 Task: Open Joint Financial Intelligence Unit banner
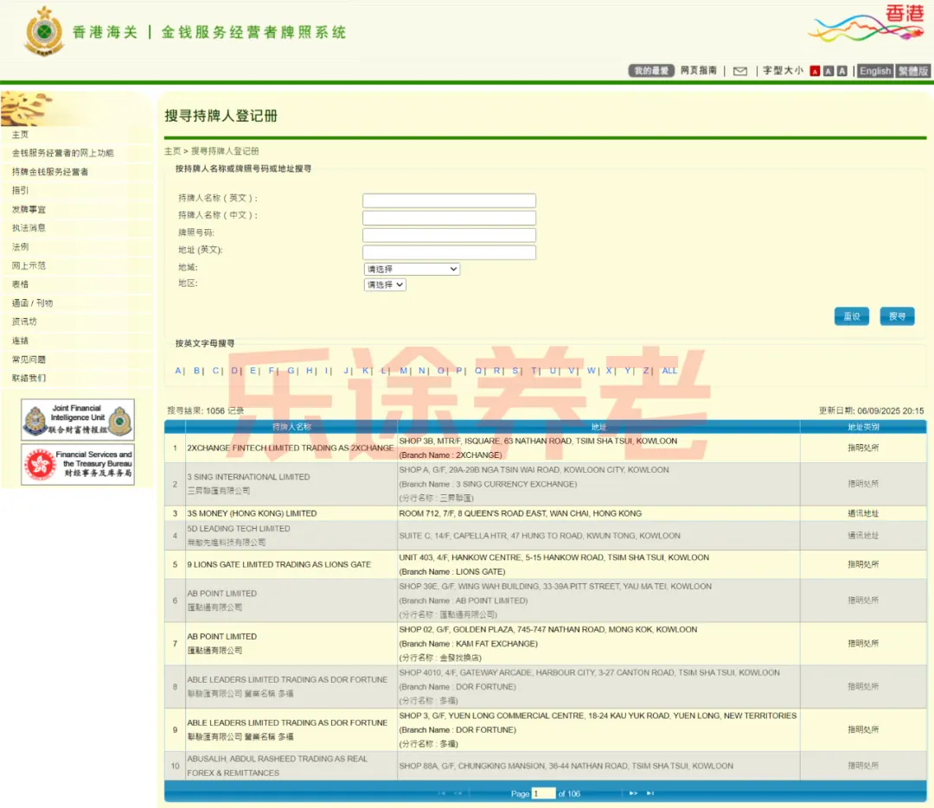[78, 420]
